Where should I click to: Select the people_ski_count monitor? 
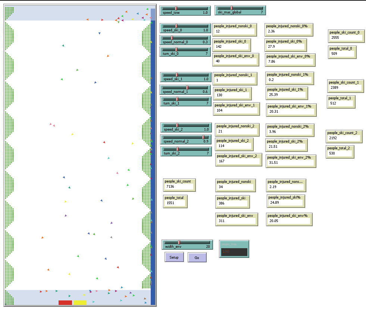(179, 184)
